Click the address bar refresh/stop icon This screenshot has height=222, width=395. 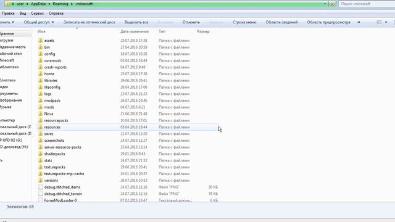tap(333, 4)
